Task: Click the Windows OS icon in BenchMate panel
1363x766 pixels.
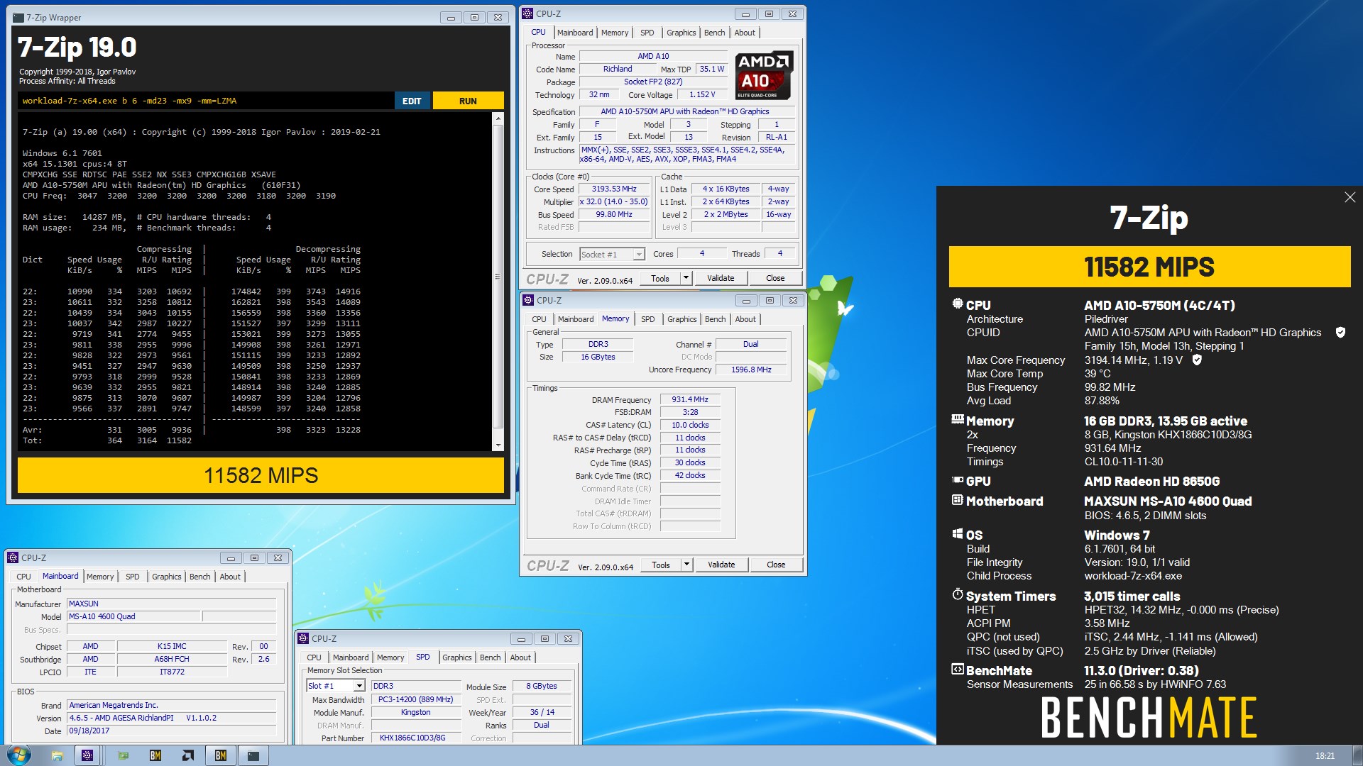Action: pos(958,534)
